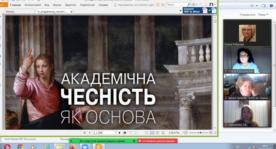Screen dimensions: 276x149
Task: Select continuous page view mode
Action: coord(152,133)
